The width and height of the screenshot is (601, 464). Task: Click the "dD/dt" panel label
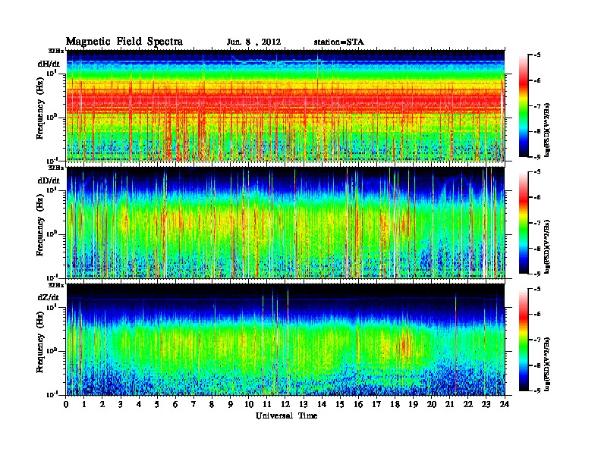click(x=49, y=180)
